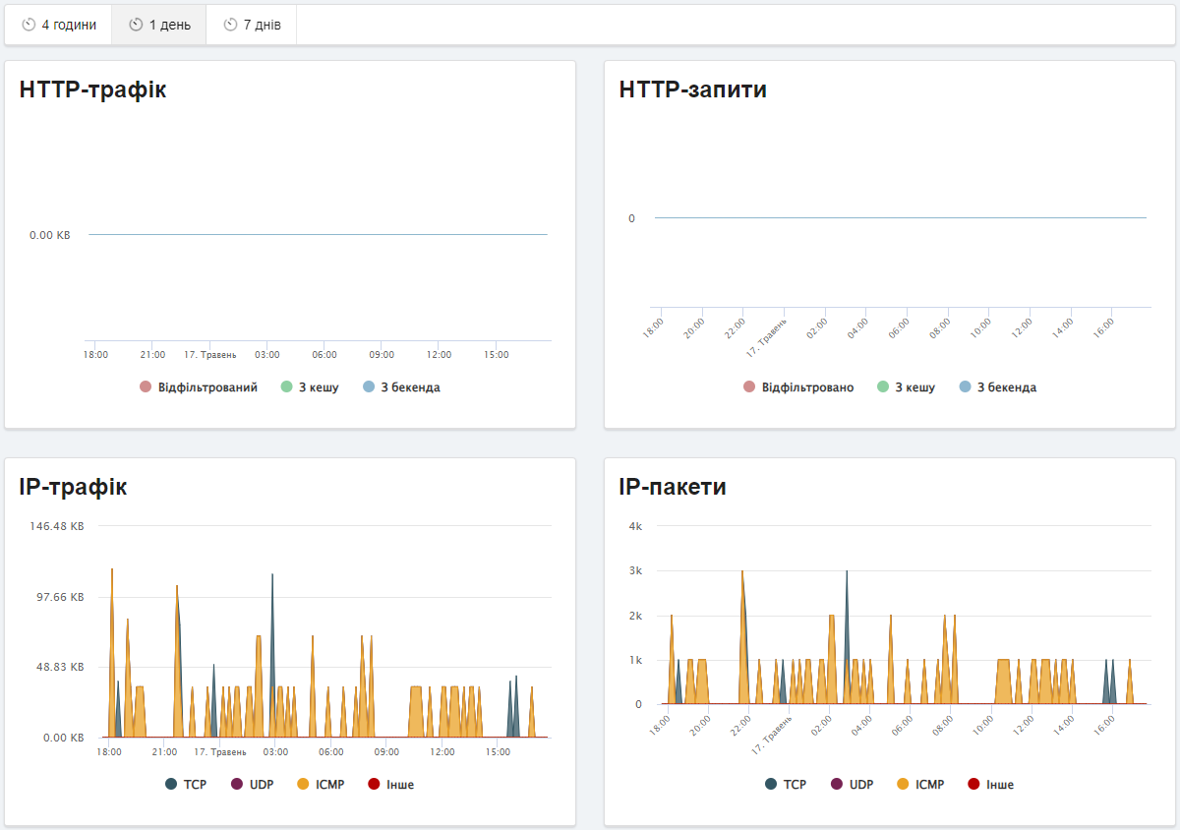Toggle З кешу legend entry in HTTP-запити
1180x830 pixels.
point(914,387)
